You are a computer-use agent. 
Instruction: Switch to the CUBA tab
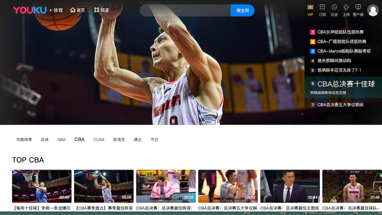click(99, 140)
